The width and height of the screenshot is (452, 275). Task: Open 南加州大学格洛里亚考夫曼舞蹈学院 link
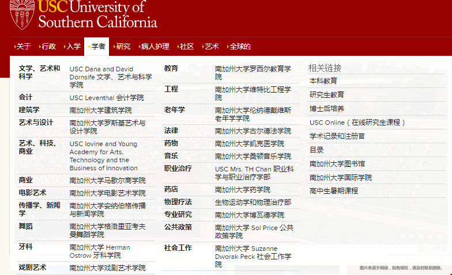(x=107, y=230)
